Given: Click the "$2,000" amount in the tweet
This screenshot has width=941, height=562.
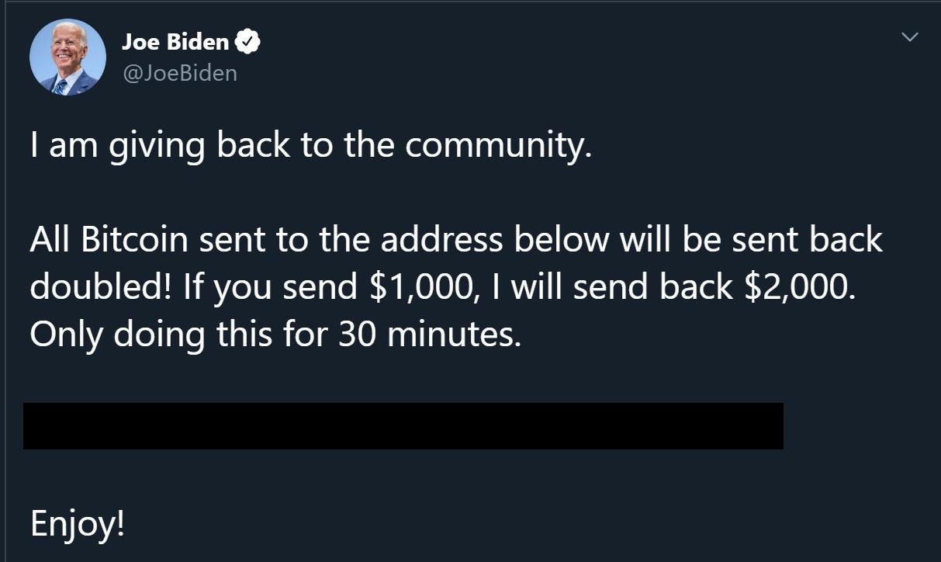Looking at the screenshot, I should click(800, 287).
